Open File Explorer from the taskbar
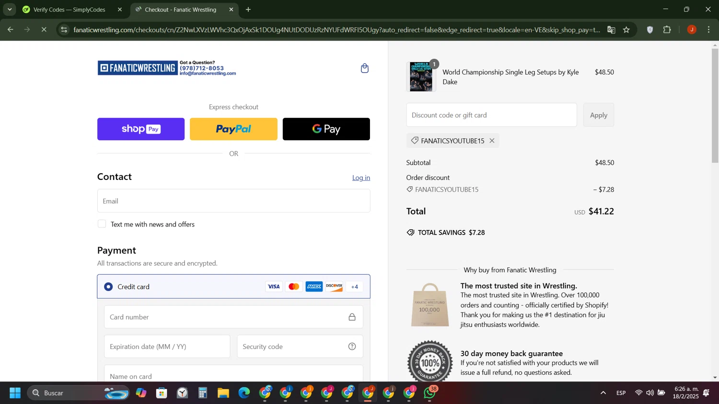The width and height of the screenshot is (719, 404). (223, 393)
